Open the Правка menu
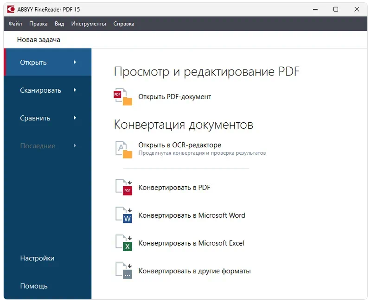The width and height of the screenshot is (371, 303). point(38,24)
